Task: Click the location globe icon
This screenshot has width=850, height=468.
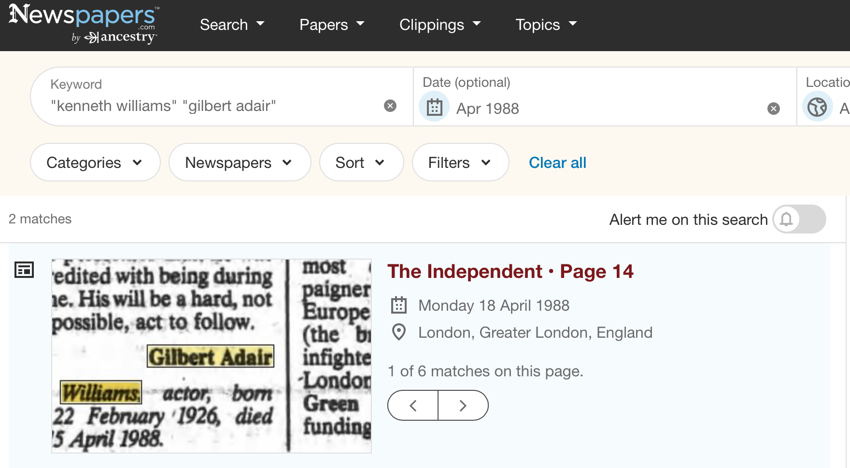Action: coord(817,107)
